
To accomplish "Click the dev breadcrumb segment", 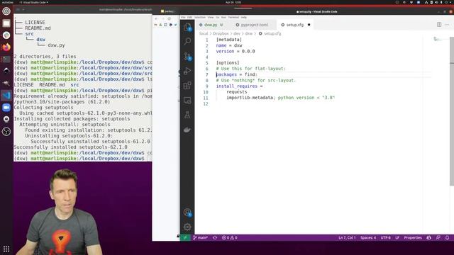I will click(x=237, y=33).
